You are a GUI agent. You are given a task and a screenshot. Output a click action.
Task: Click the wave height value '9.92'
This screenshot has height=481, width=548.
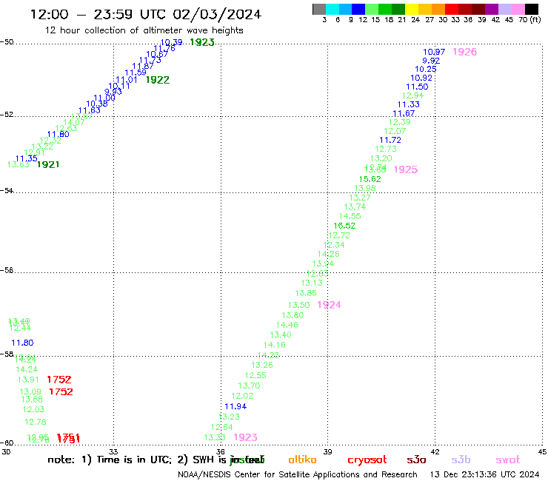[x=431, y=61]
